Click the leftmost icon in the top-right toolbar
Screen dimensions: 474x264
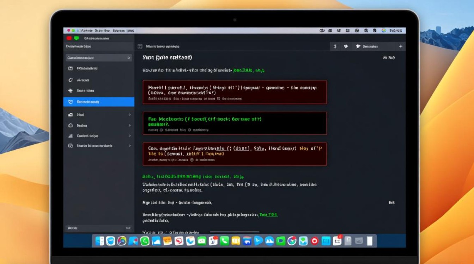335,46
